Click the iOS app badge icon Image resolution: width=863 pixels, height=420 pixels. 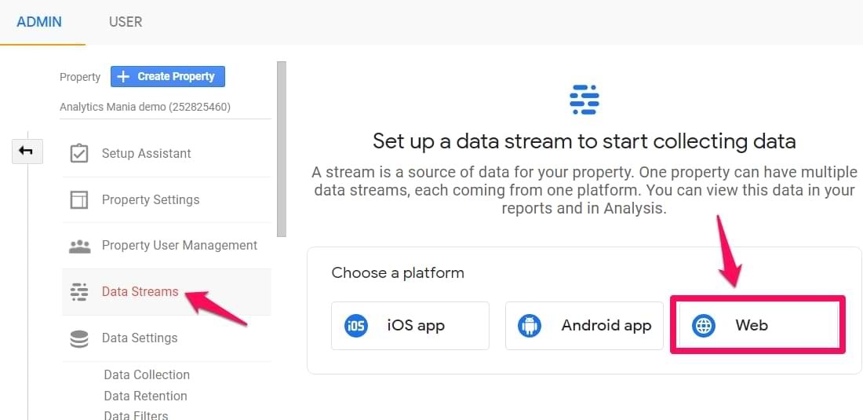(355, 326)
